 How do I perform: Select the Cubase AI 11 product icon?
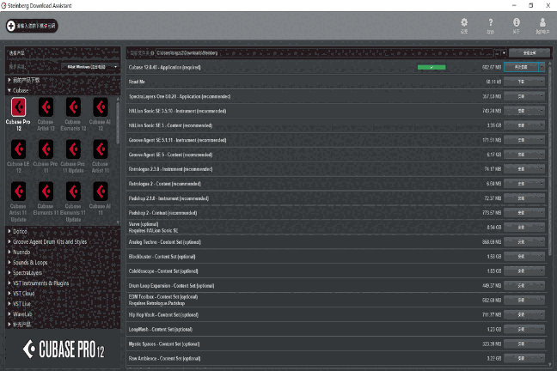101,192
